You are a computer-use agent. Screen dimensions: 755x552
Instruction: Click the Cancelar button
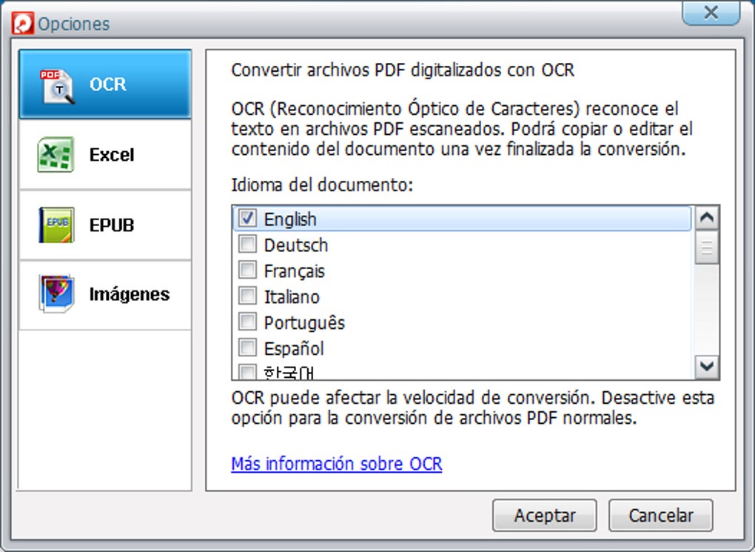pyautogui.click(x=660, y=516)
